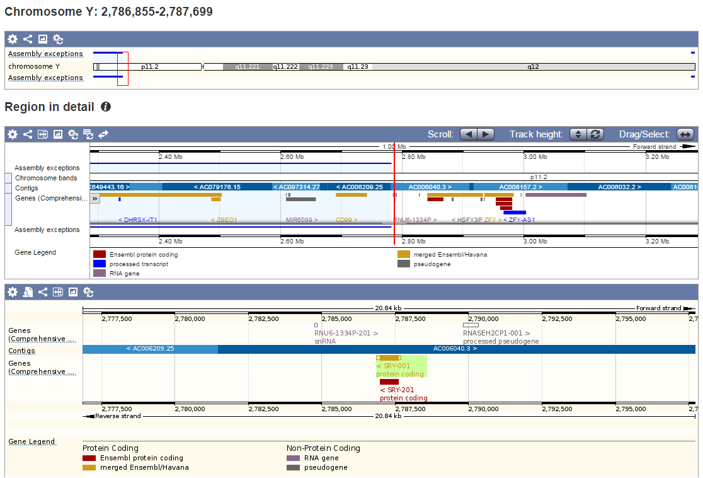
Task: Toggle the Drag/Select mode button
Action: click(x=685, y=134)
